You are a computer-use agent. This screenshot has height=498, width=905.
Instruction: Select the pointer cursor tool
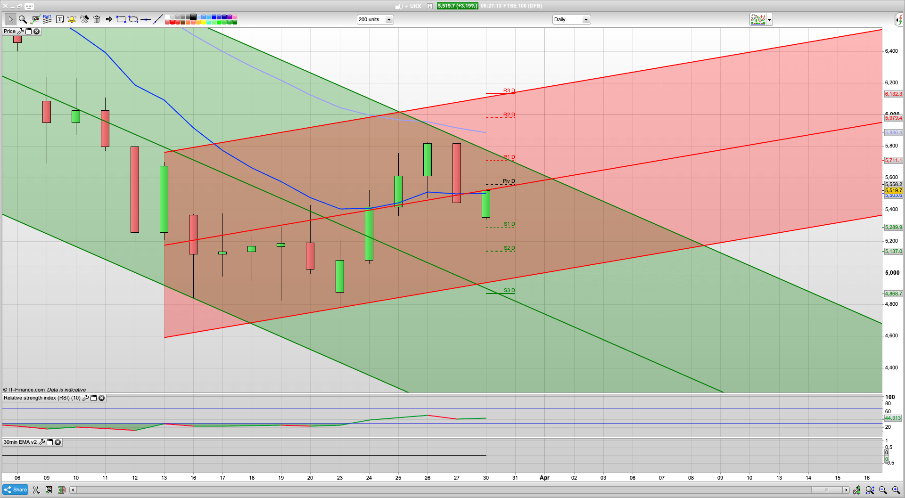pyautogui.click(x=10, y=19)
